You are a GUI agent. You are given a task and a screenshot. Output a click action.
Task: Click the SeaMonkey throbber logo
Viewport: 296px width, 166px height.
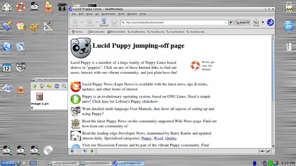pyautogui.click(x=270, y=23)
